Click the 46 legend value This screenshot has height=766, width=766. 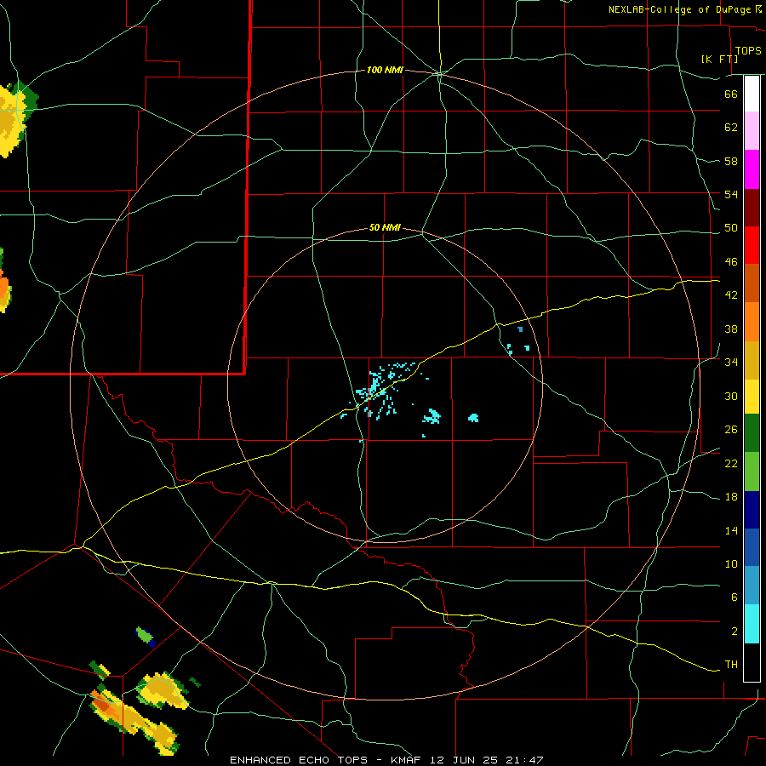tap(731, 261)
